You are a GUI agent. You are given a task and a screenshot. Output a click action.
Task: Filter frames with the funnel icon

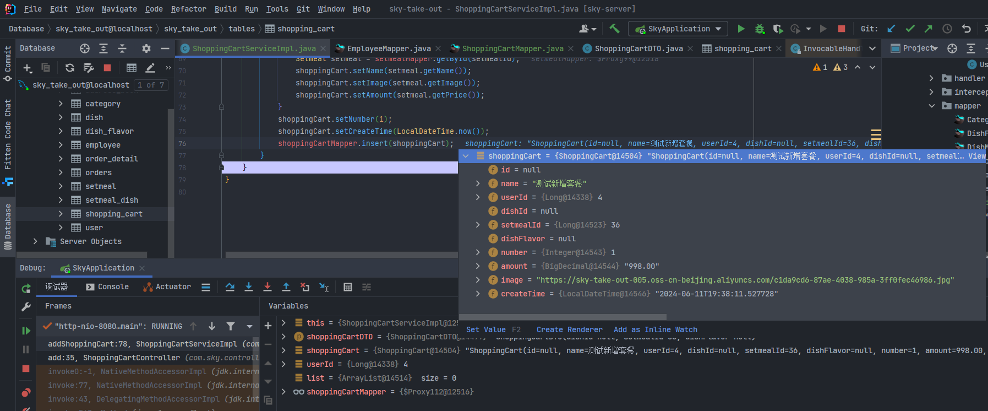pyautogui.click(x=231, y=326)
